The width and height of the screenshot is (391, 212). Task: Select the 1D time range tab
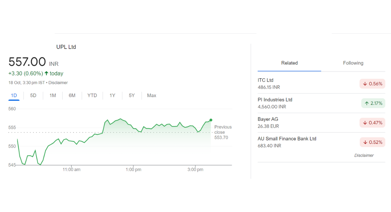coord(14,96)
